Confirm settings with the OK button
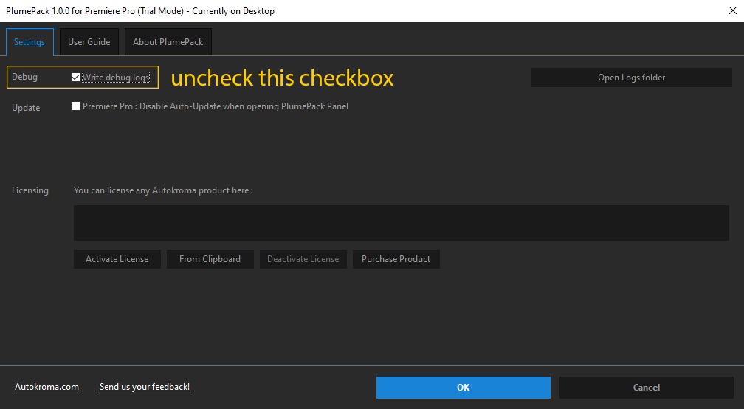744x409 pixels. point(463,388)
